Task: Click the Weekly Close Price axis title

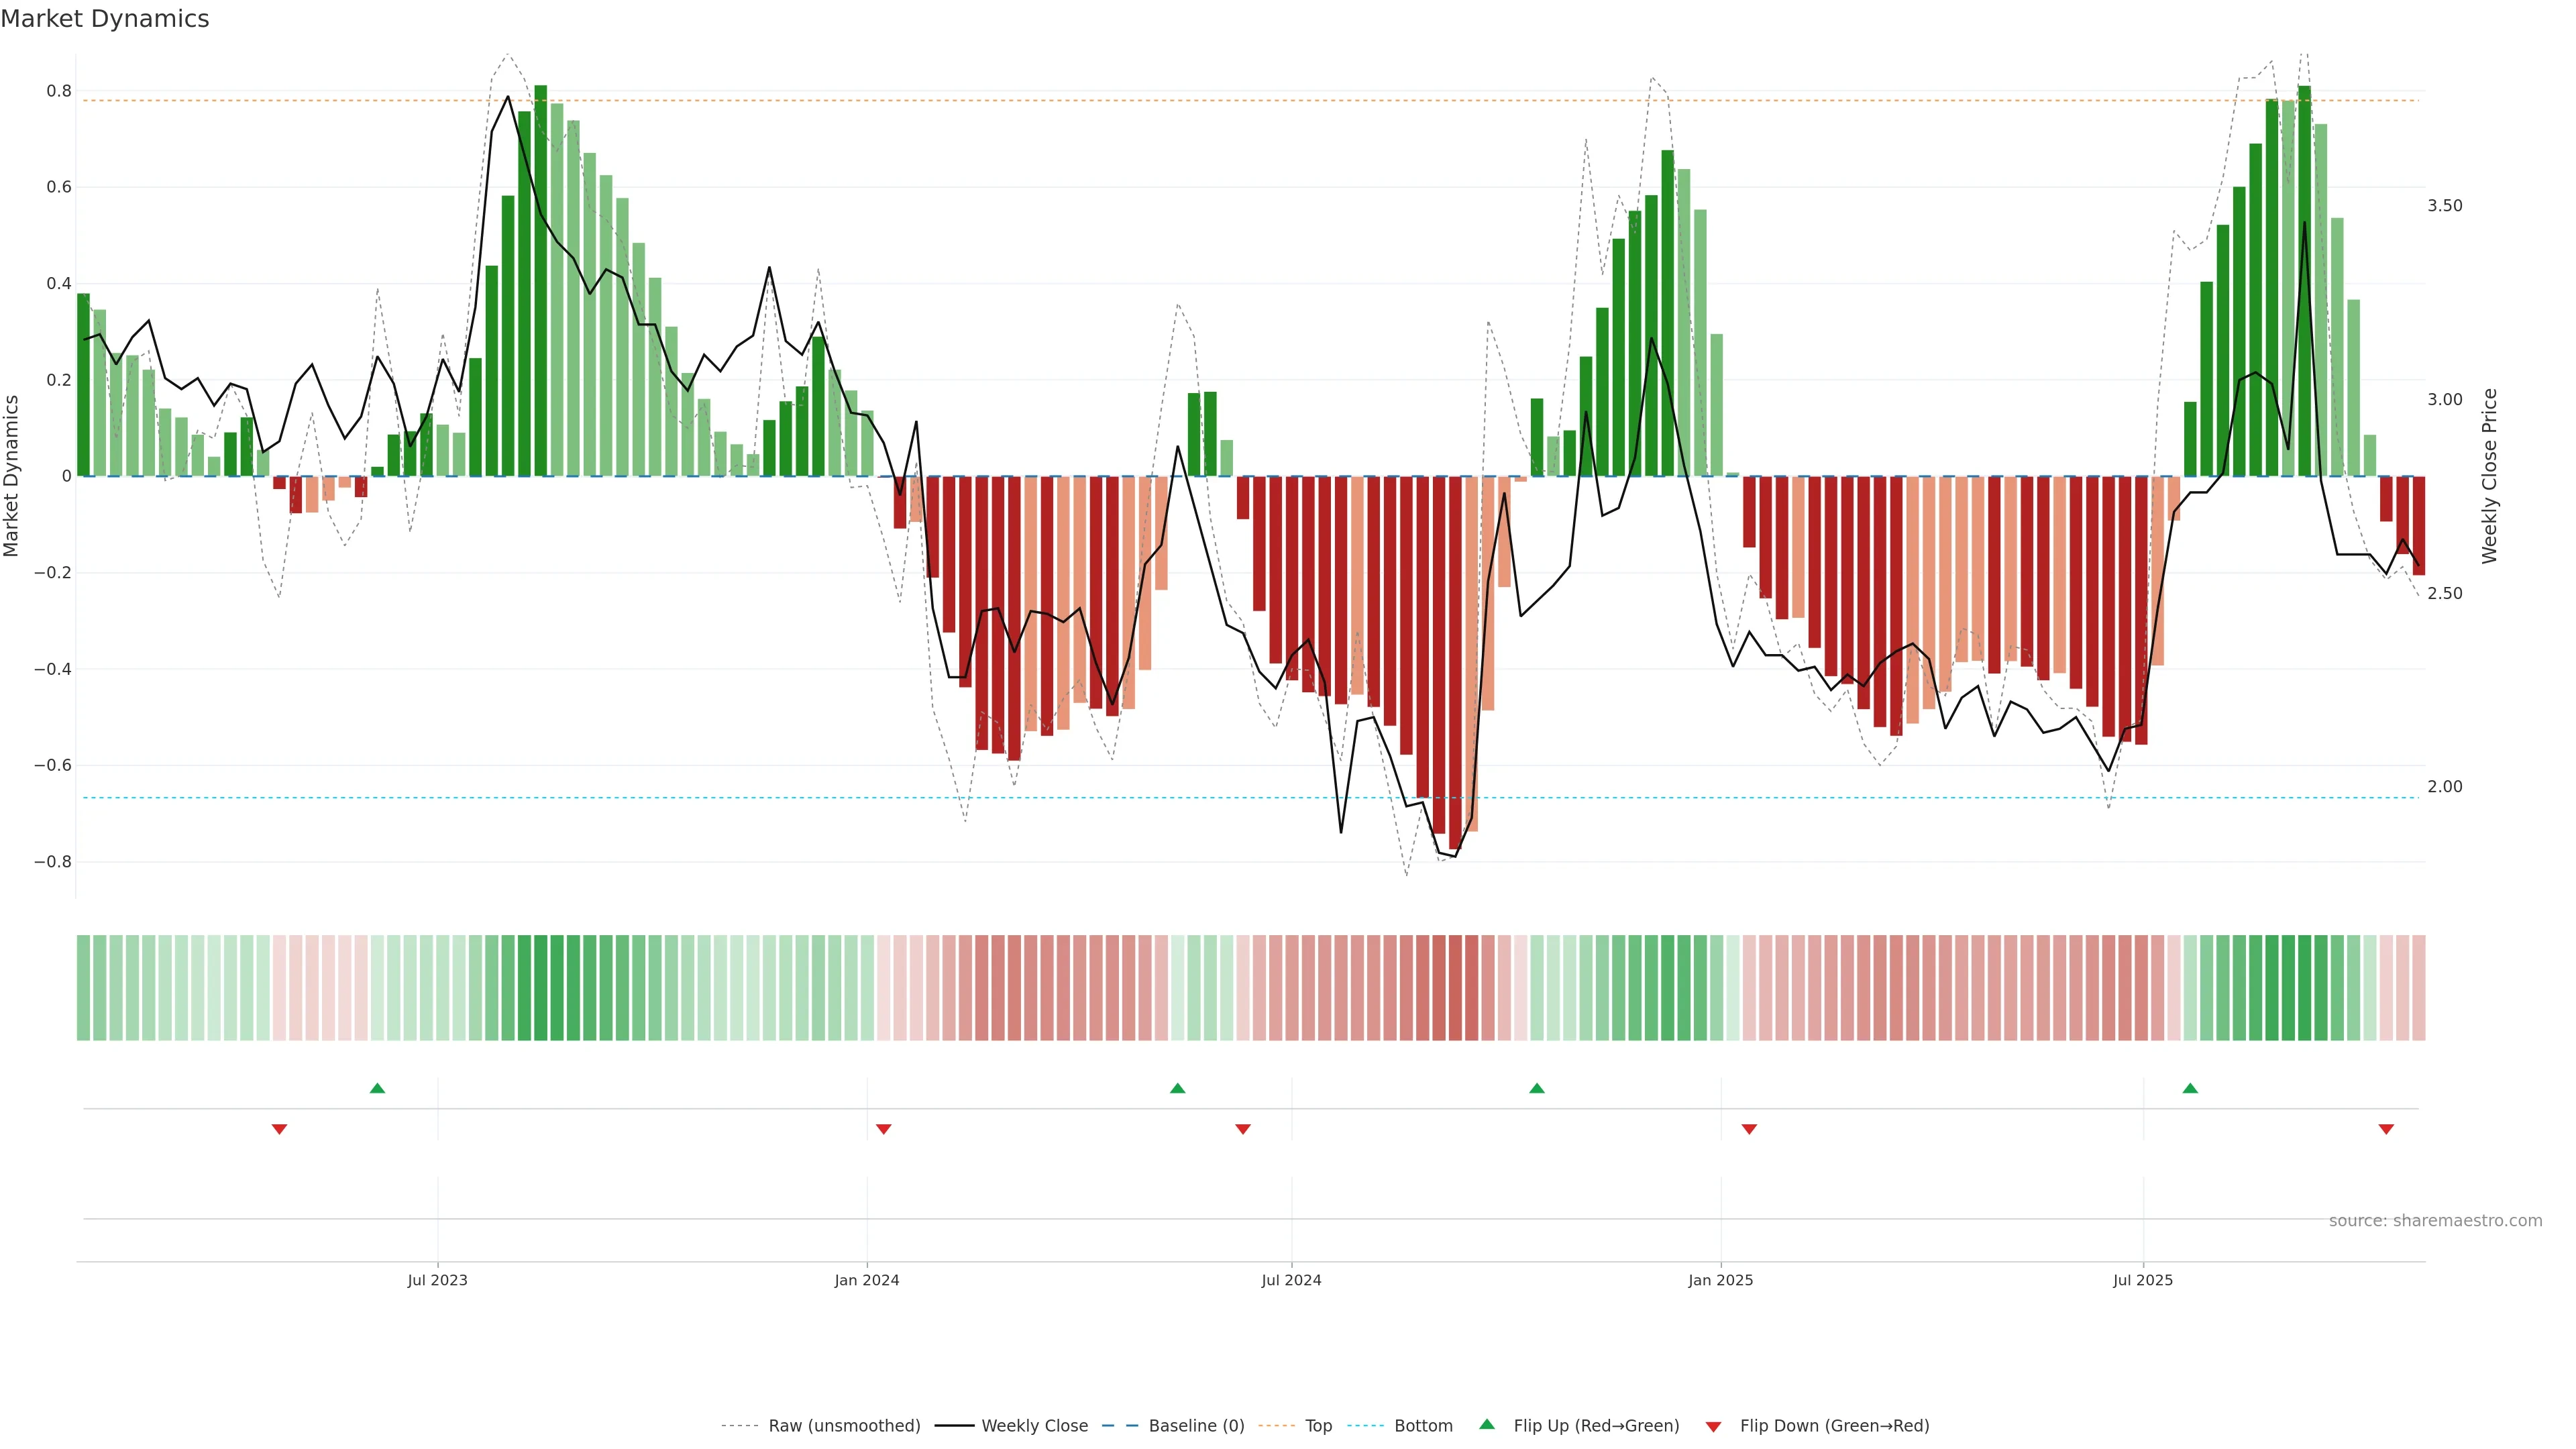Action: pos(2489,476)
